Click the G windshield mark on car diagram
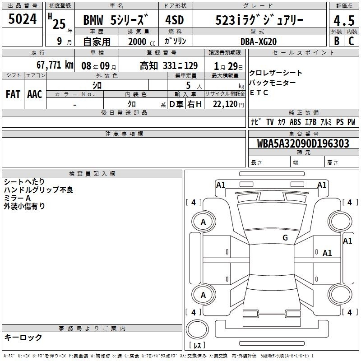This screenshot has width=361, height=361. point(285,238)
